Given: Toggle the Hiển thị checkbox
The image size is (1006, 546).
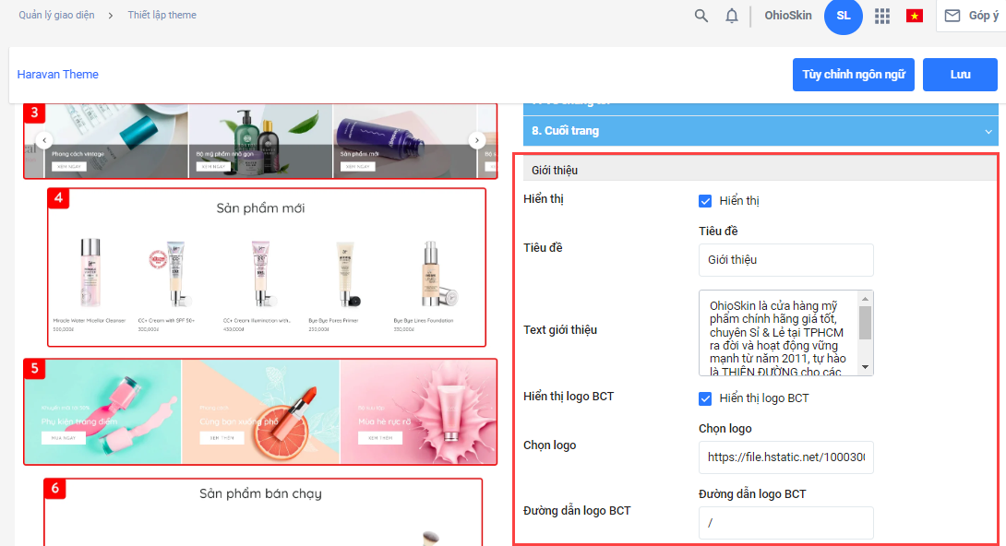Looking at the screenshot, I should tap(705, 201).
